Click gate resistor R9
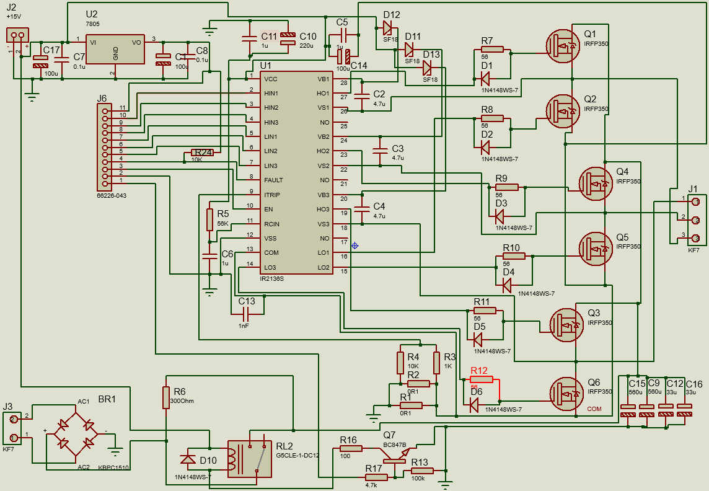 pyautogui.click(x=506, y=187)
